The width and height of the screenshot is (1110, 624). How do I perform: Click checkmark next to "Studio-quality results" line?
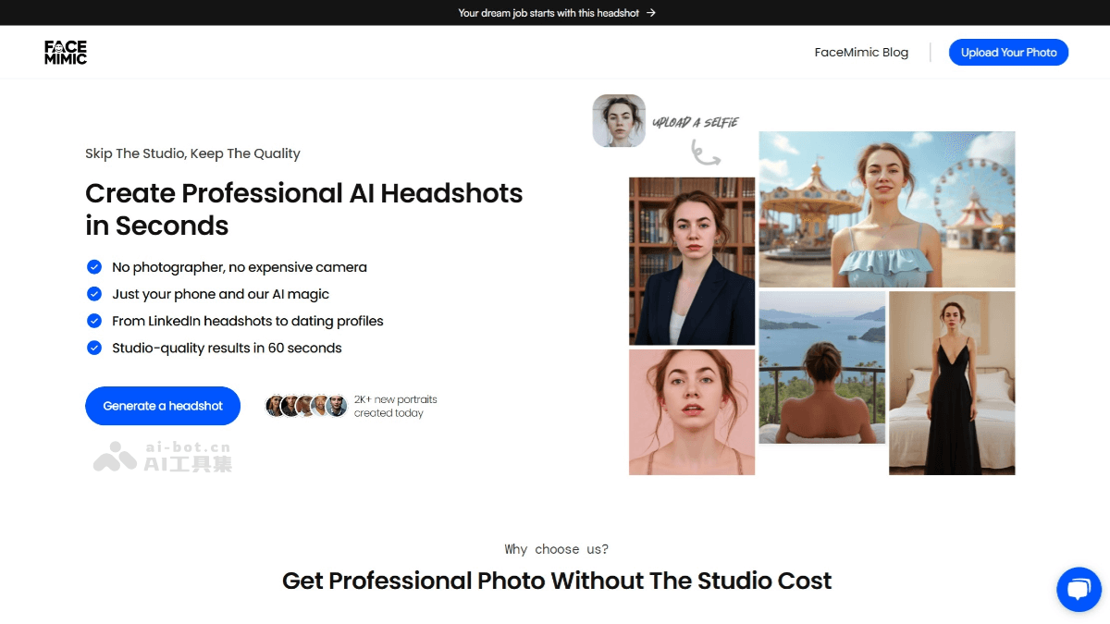(x=94, y=348)
